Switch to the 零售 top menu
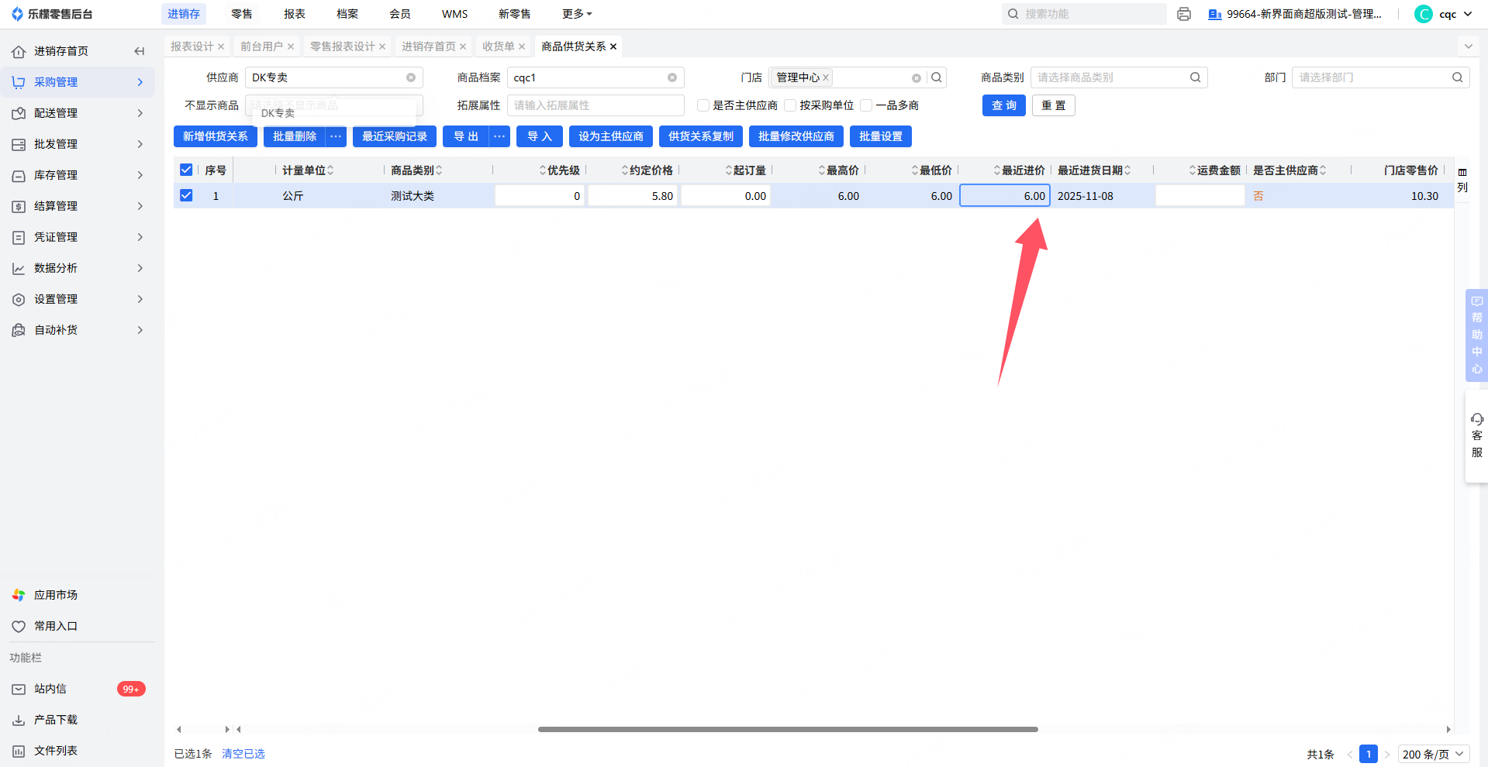This screenshot has width=1488, height=767. [x=242, y=14]
